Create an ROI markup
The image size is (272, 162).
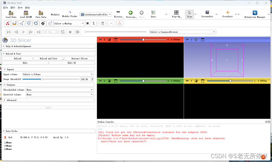point(50,24)
